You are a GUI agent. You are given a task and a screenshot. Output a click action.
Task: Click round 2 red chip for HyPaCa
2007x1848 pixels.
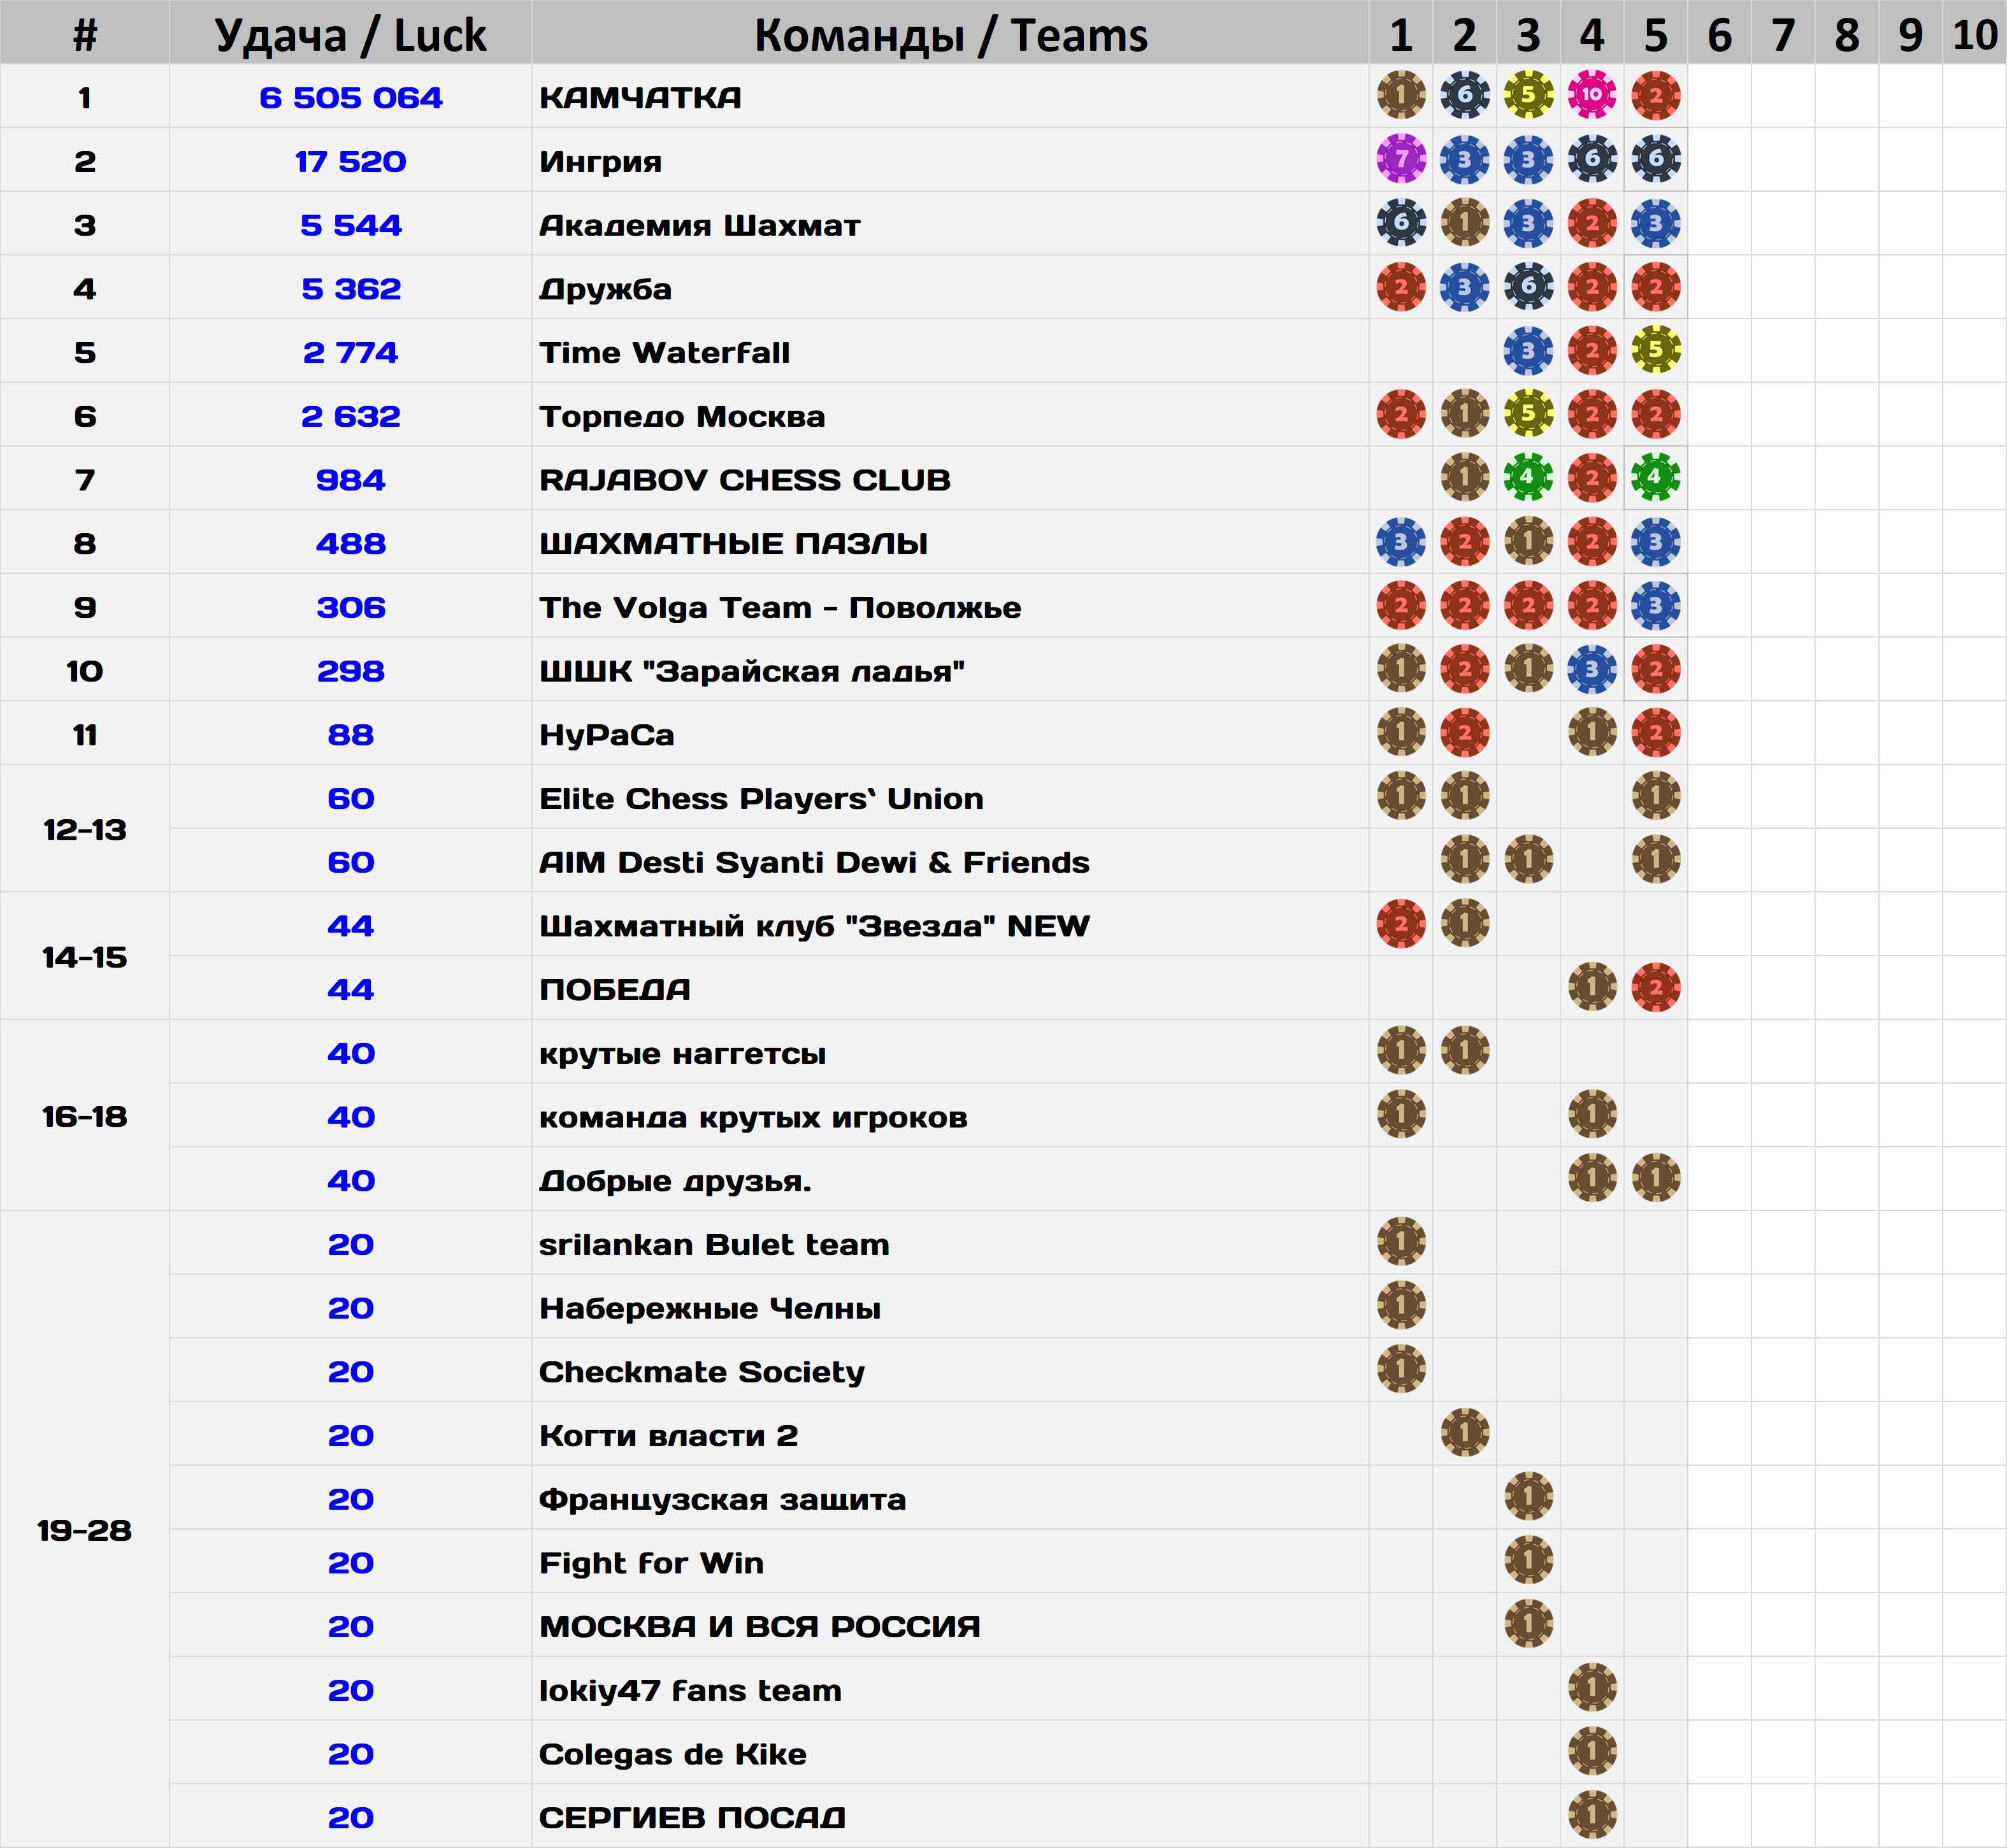pyautogui.click(x=1465, y=733)
